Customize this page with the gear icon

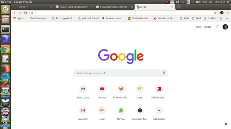226,124
